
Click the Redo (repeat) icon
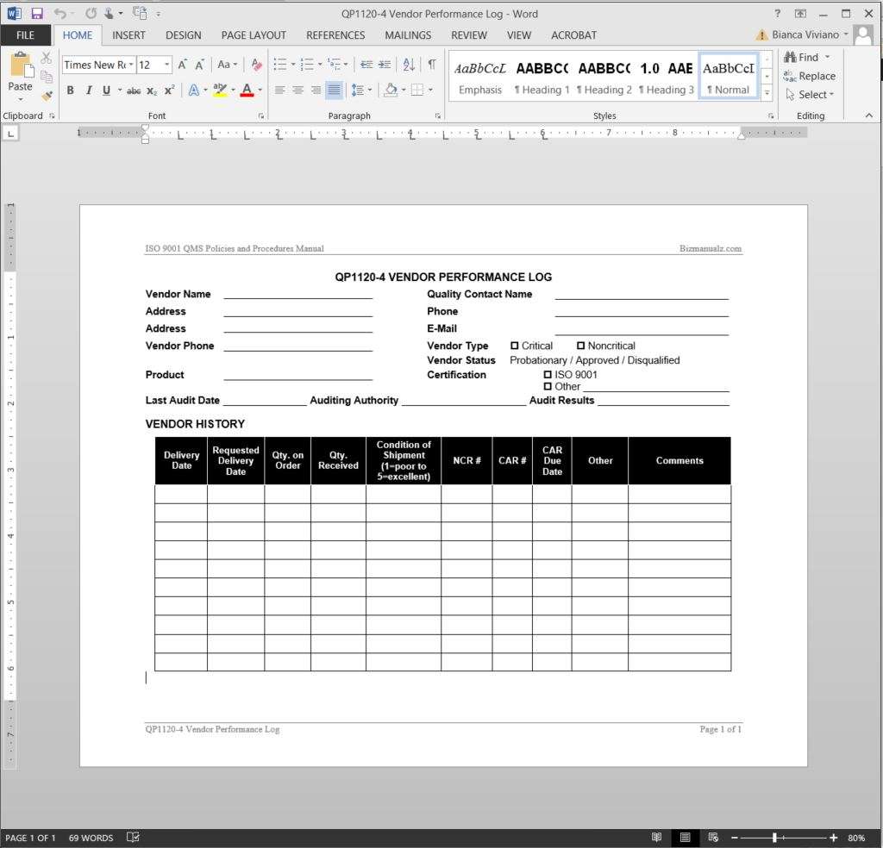(91, 14)
